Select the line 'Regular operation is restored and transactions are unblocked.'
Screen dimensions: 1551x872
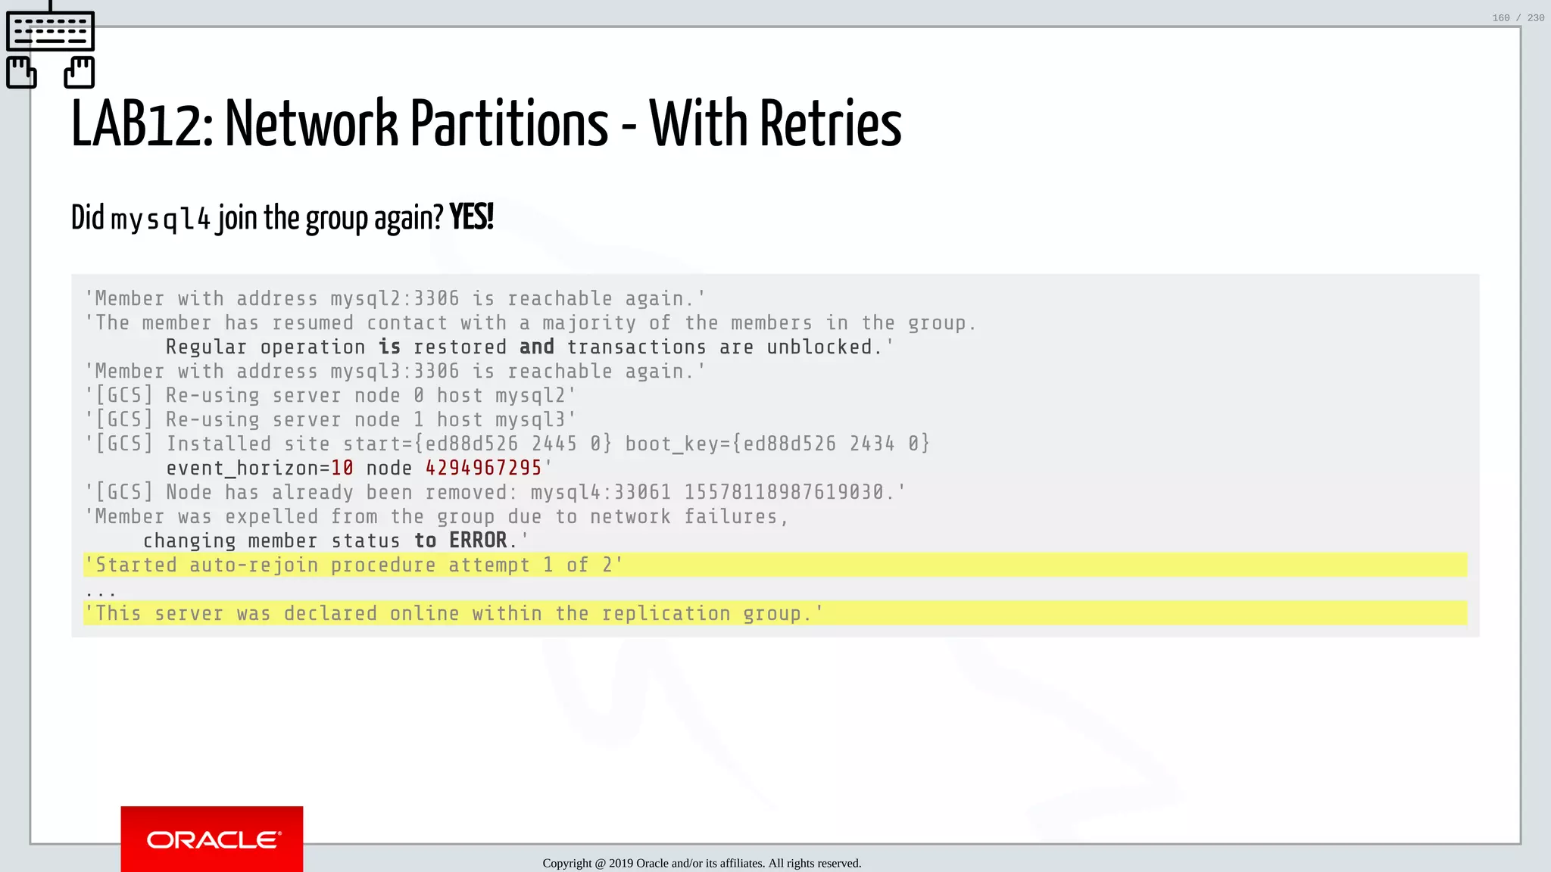pos(529,347)
